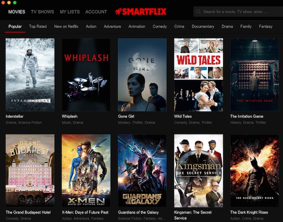The width and height of the screenshot is (283, 222).
Task: Click the Whiplash title link
Action: tap(70, 116)
